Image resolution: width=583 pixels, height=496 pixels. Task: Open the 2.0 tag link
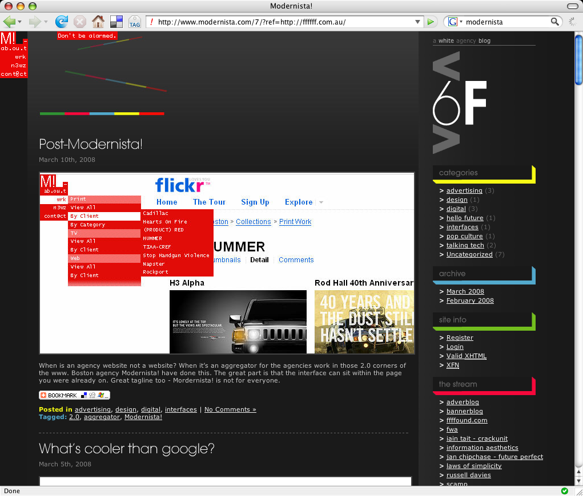tap(74, 417)
